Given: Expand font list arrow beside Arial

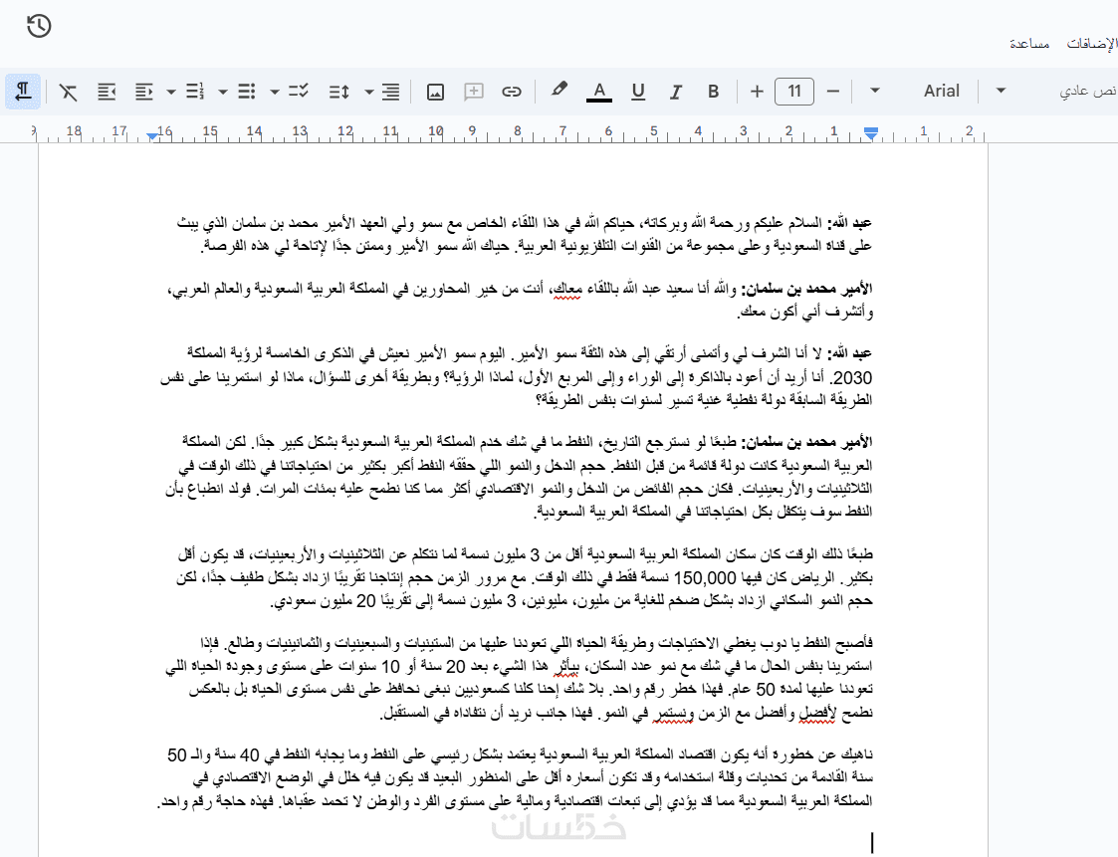Looking at the screenshot, I should pyautogui.click(x=875, y=91).
